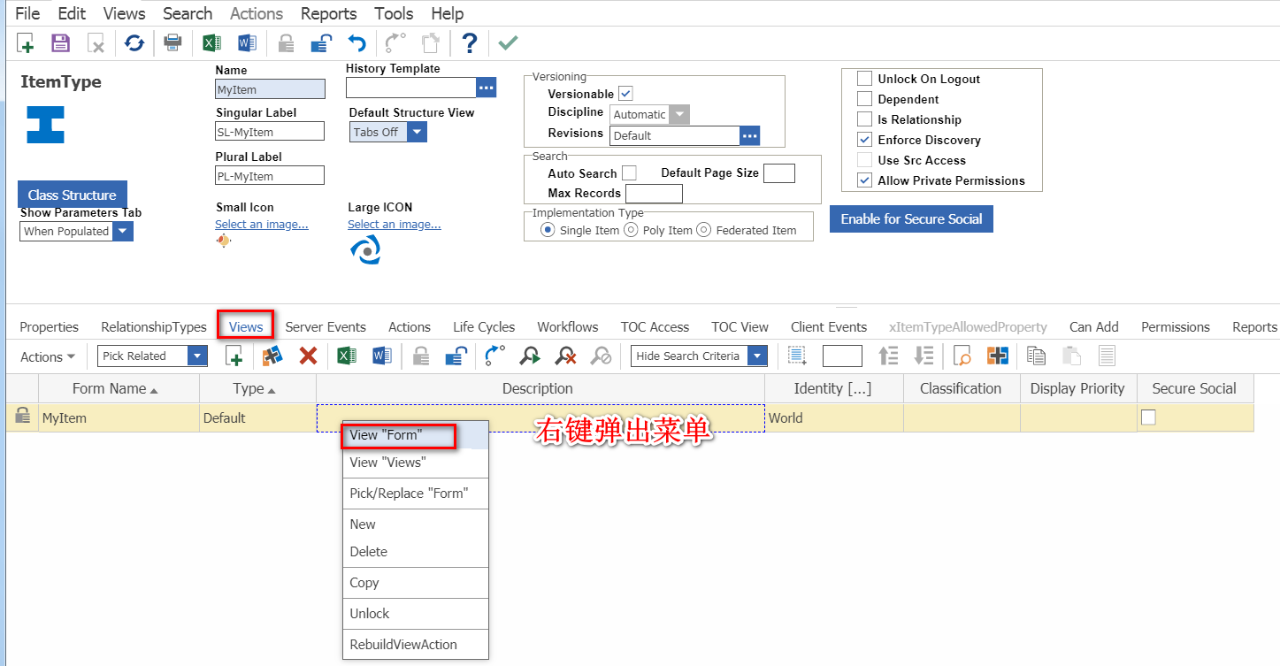Check Unlock On Logout option
The height and width of the screenshot is (666, 1280).
coord(864,79)
